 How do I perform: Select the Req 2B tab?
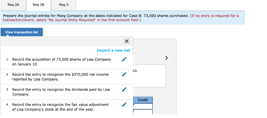(39, 5)
